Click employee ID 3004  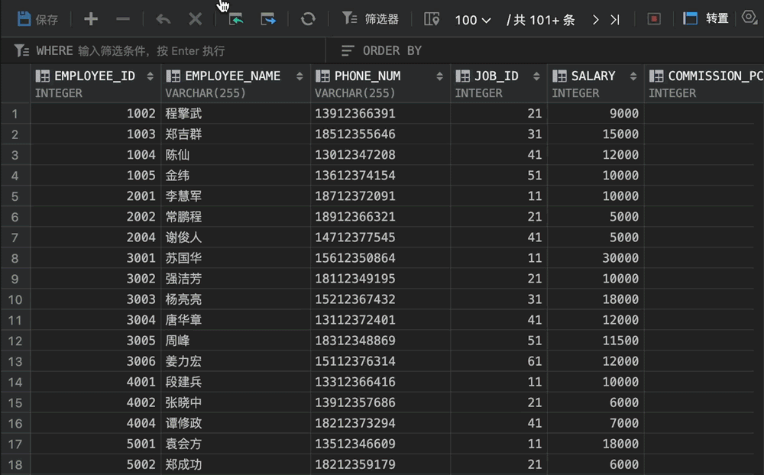[x=141, y=320]
